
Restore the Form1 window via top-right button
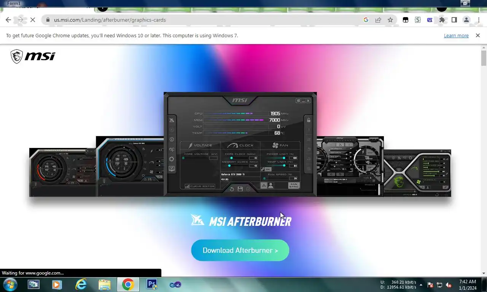pos(465,3)
